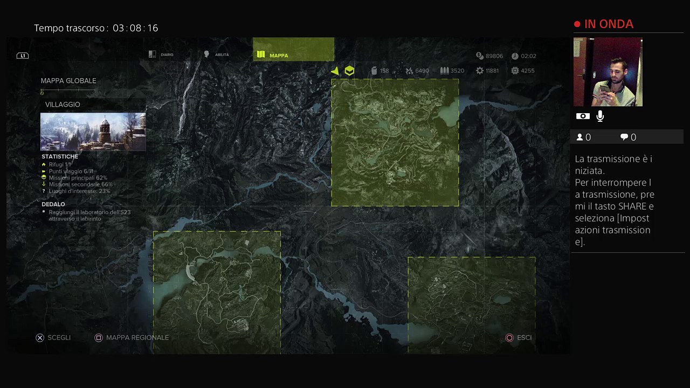Click the comments speech bubble icon
The height and width of the screenshot is (388, 690).
[x=624, y=137]
